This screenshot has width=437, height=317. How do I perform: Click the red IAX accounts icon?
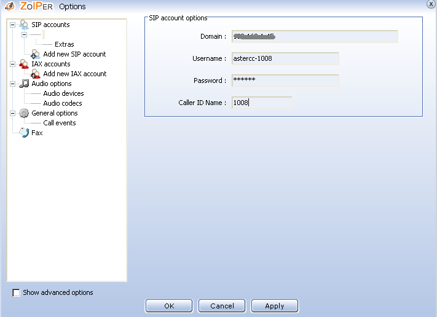click(23, 64)
